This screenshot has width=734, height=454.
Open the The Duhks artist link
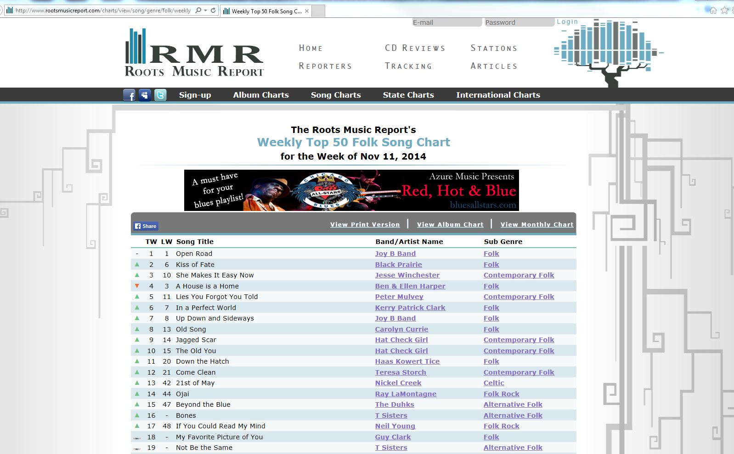[x=395, y=404]
